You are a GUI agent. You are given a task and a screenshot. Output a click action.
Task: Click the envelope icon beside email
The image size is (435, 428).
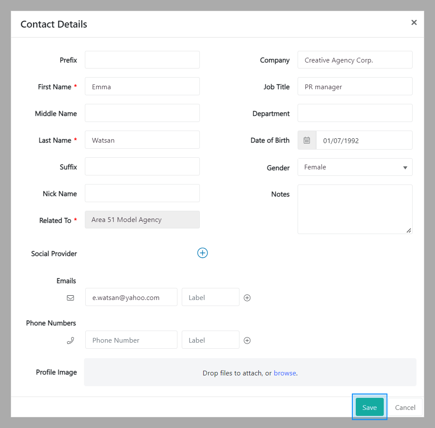tap(70, 297)
